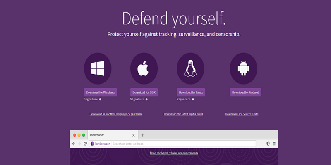This screenshot has height=165, width=331.
Task: Click Download for Android button
Action: point(245,92)
